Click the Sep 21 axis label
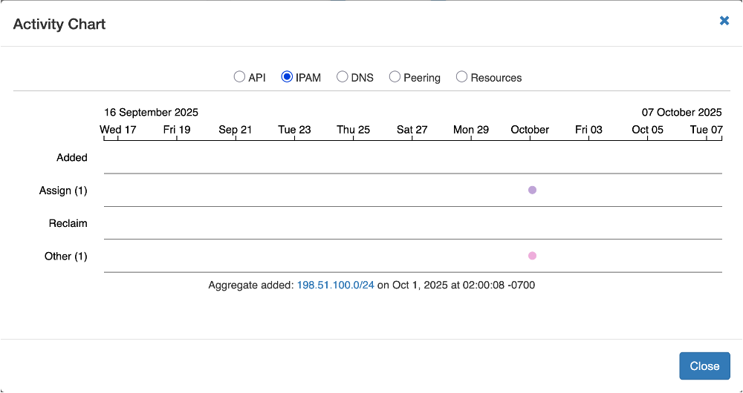 236,129
